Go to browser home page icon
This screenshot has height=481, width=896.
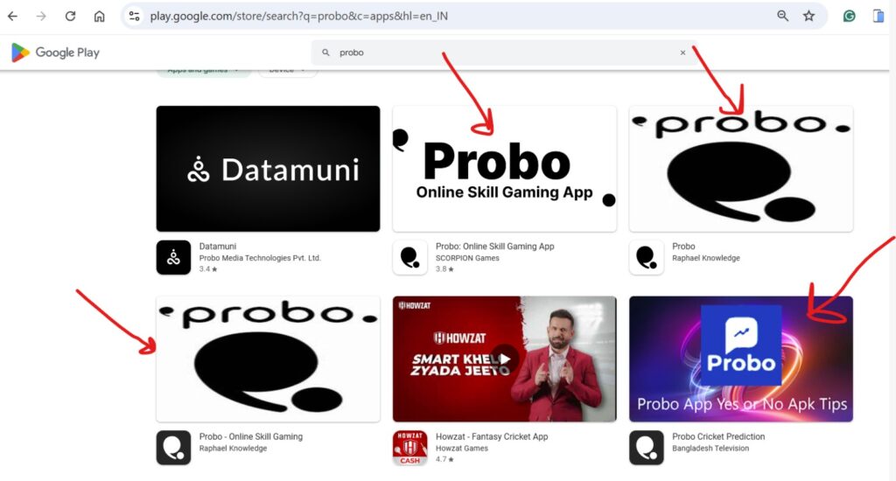point(99,16)
